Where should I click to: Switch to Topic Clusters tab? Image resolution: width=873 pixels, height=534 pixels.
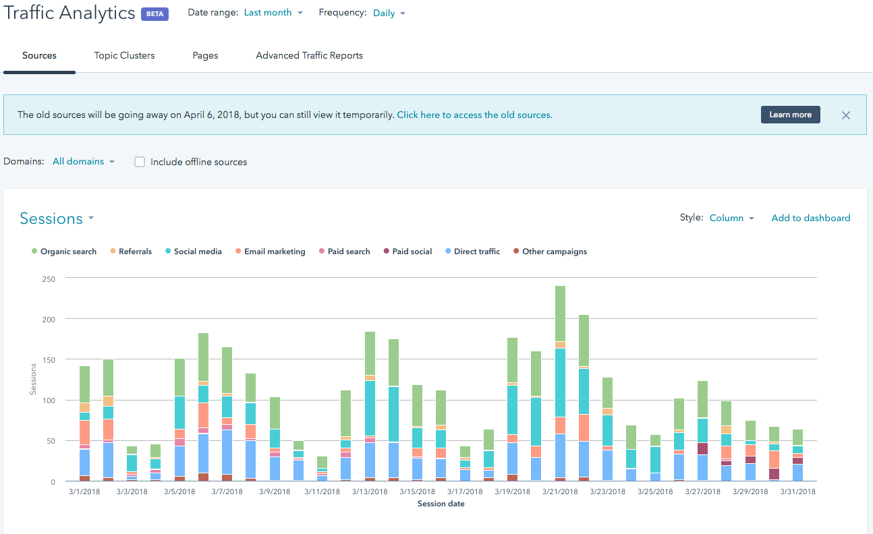pyautogui.click(x=124, y=55)
